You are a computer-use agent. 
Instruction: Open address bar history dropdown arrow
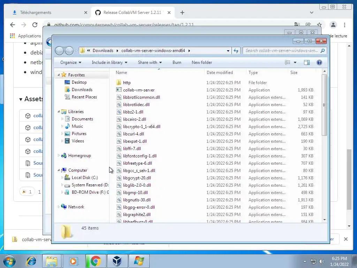(228, 51)
